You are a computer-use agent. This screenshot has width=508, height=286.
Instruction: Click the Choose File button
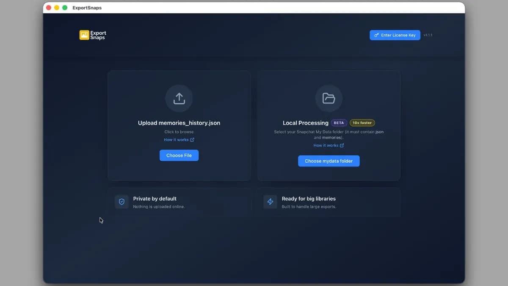click(179, 155)
